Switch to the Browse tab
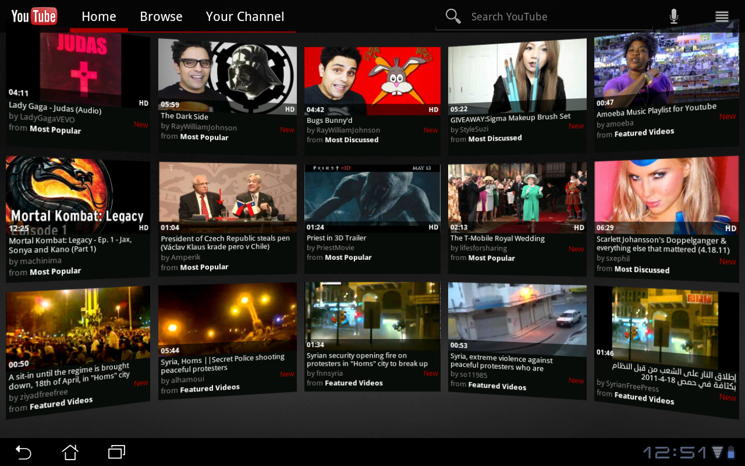This screenshot has height=466, width=745. [161, 16]
